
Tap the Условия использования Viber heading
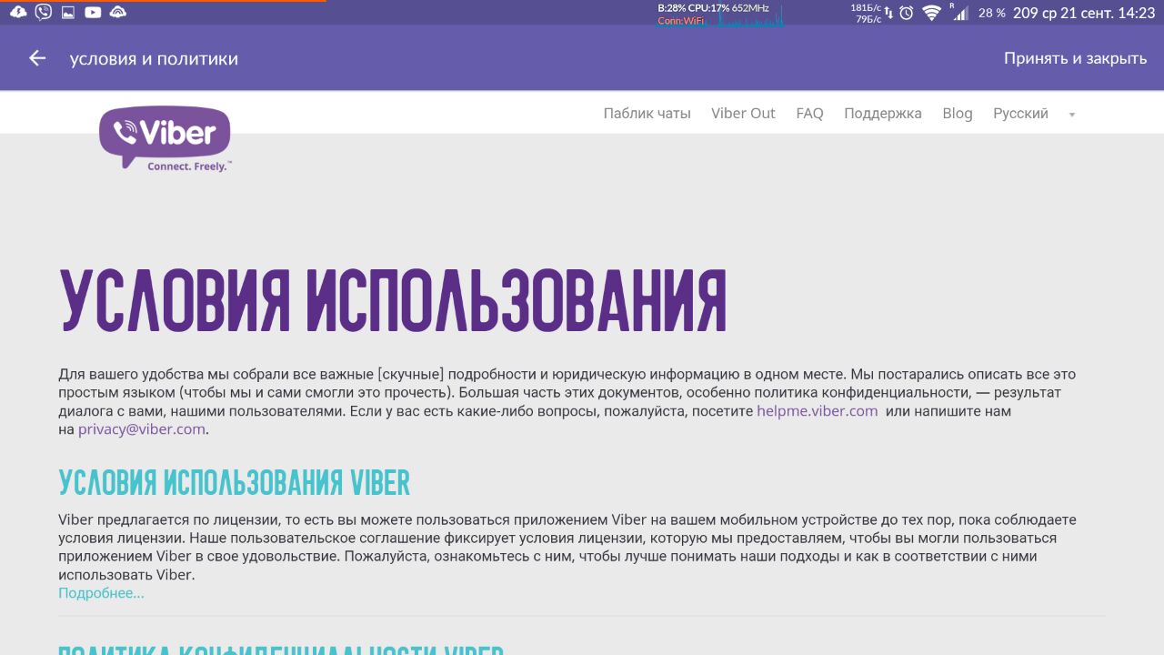pyautogui.click(x=234, y=483)
